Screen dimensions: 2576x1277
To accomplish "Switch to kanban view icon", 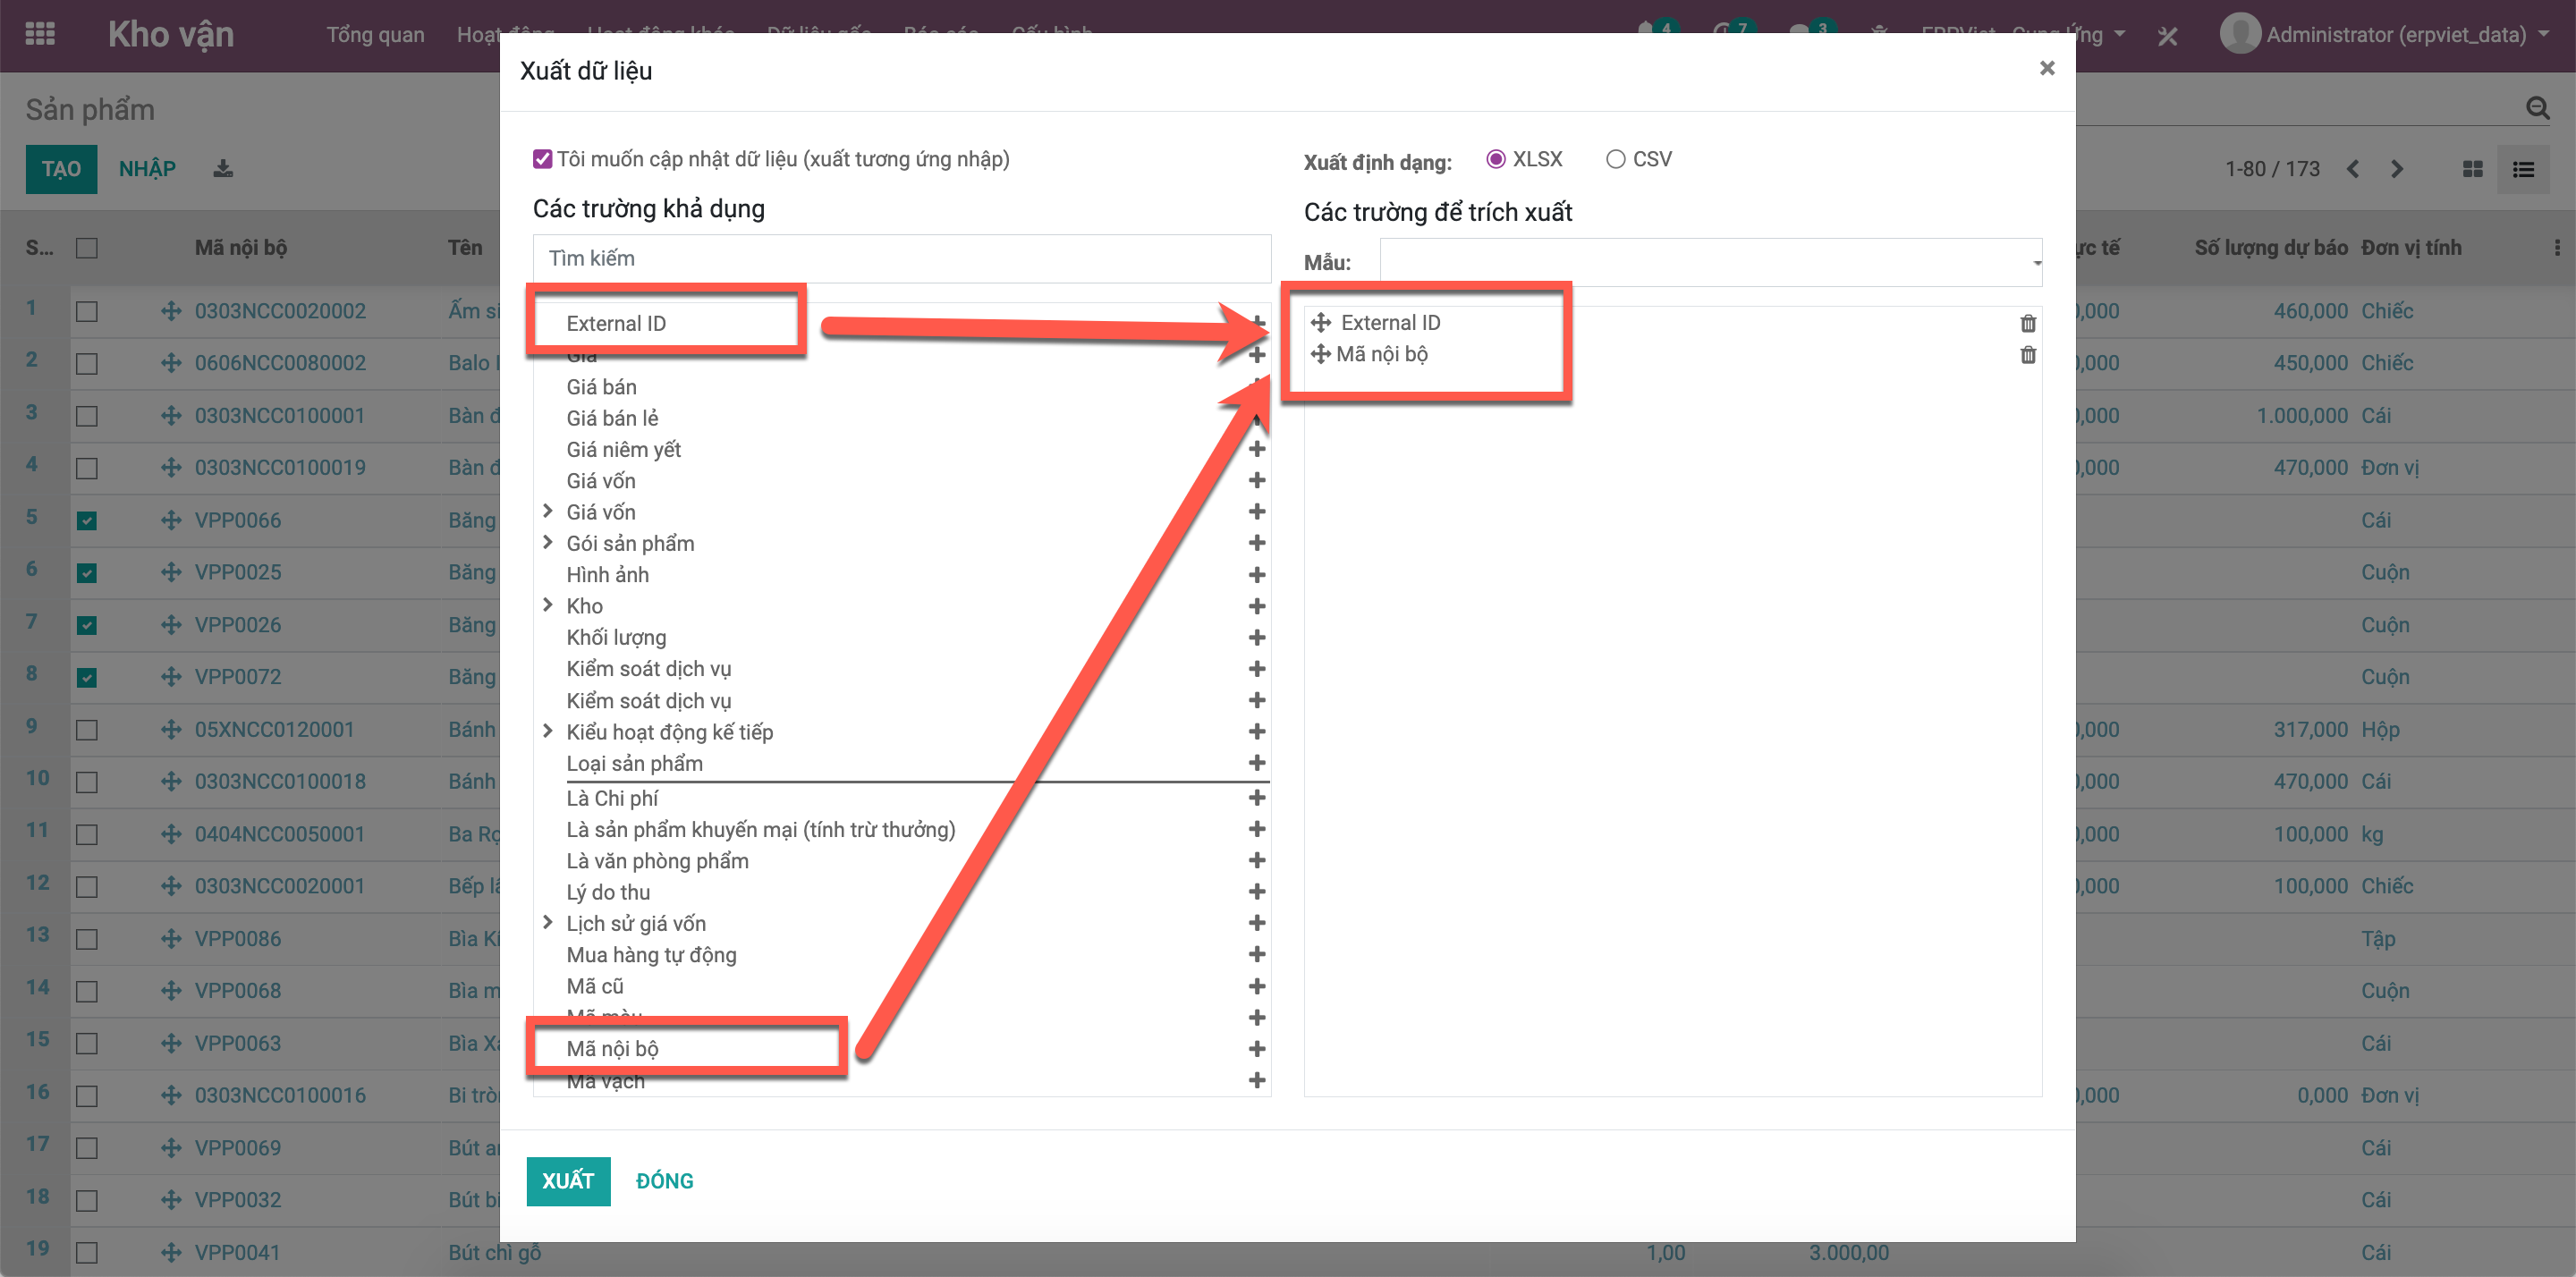I will pyautogui.click(x=2472, y=169).
